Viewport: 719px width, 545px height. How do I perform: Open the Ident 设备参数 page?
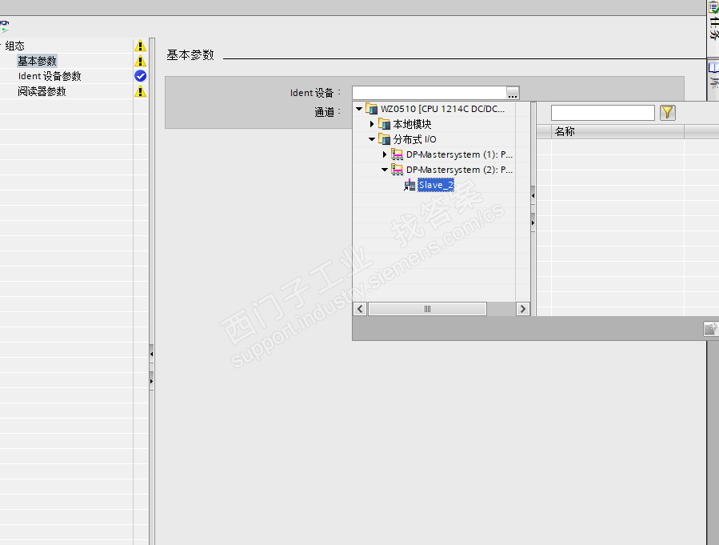tap(50, 76)
